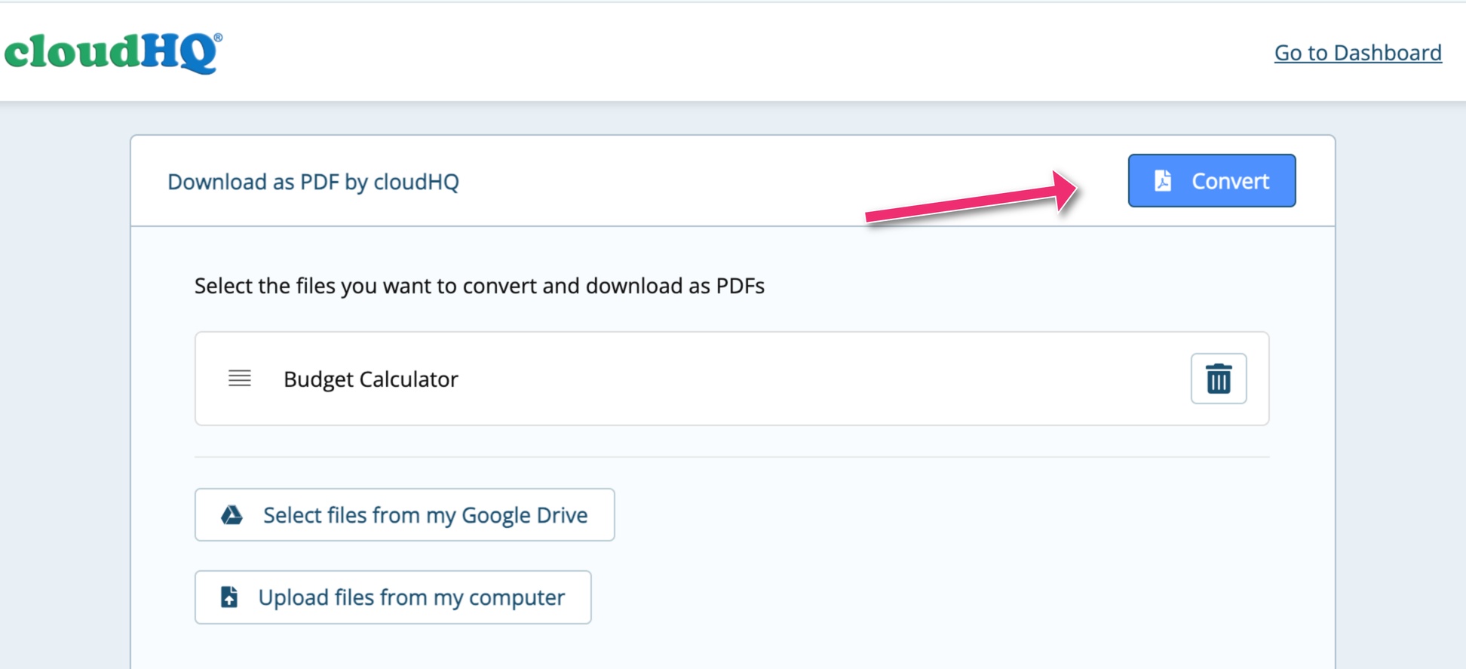Grab the drag handle beside Budget Calculator

coord(240,379)
